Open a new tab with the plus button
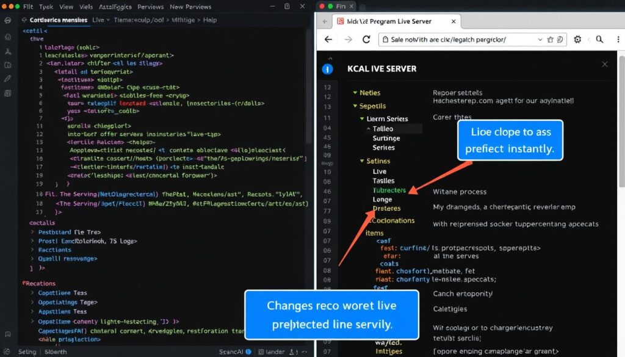 pyautogui.click(x=325, y=21)
